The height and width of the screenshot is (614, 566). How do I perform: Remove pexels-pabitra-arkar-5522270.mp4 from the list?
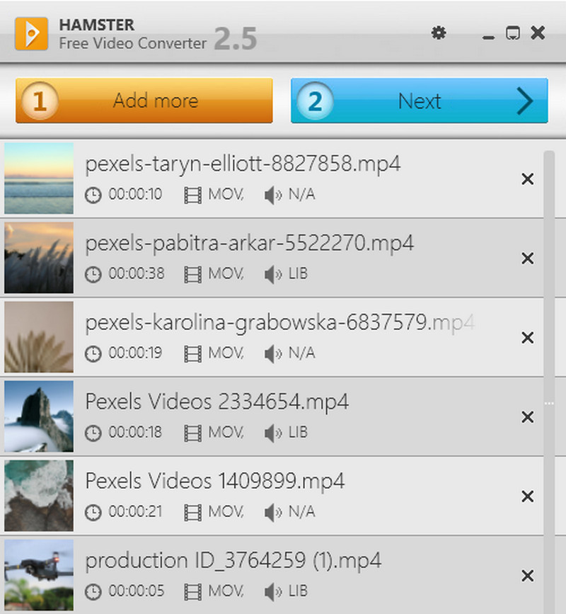pos(527,259)
